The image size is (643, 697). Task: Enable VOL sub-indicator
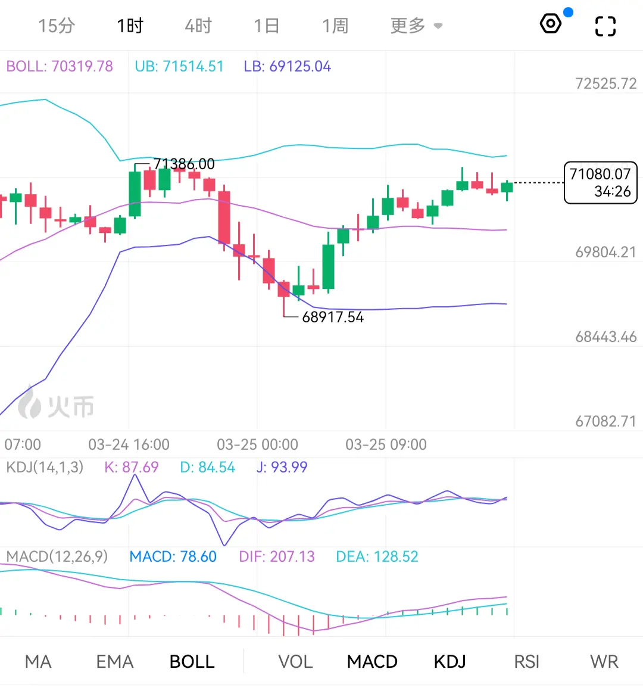(x=295, y=662)
